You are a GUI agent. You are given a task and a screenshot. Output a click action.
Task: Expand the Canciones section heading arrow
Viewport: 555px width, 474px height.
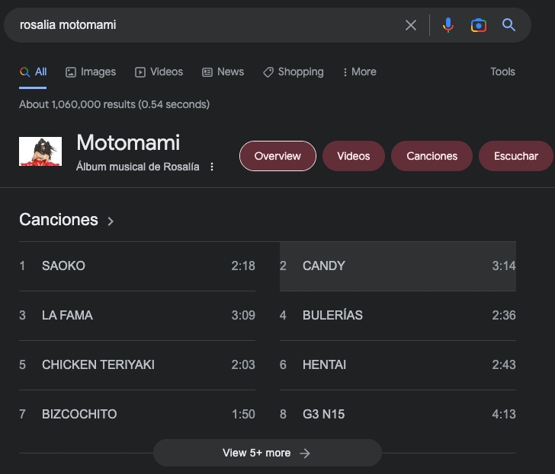[111, 221]
